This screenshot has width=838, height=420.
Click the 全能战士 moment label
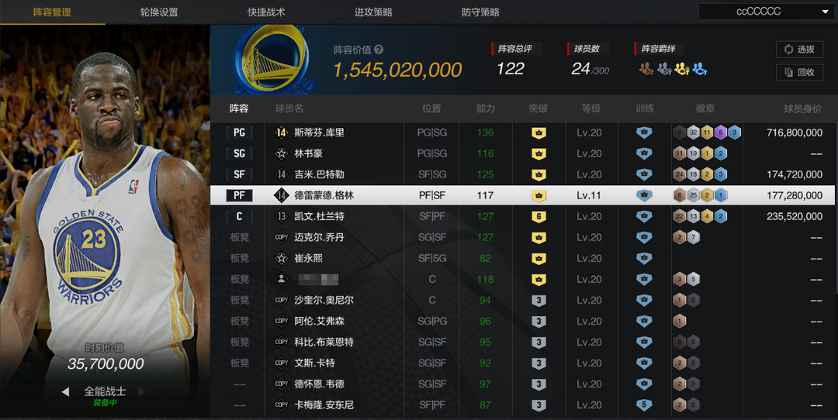105,391
